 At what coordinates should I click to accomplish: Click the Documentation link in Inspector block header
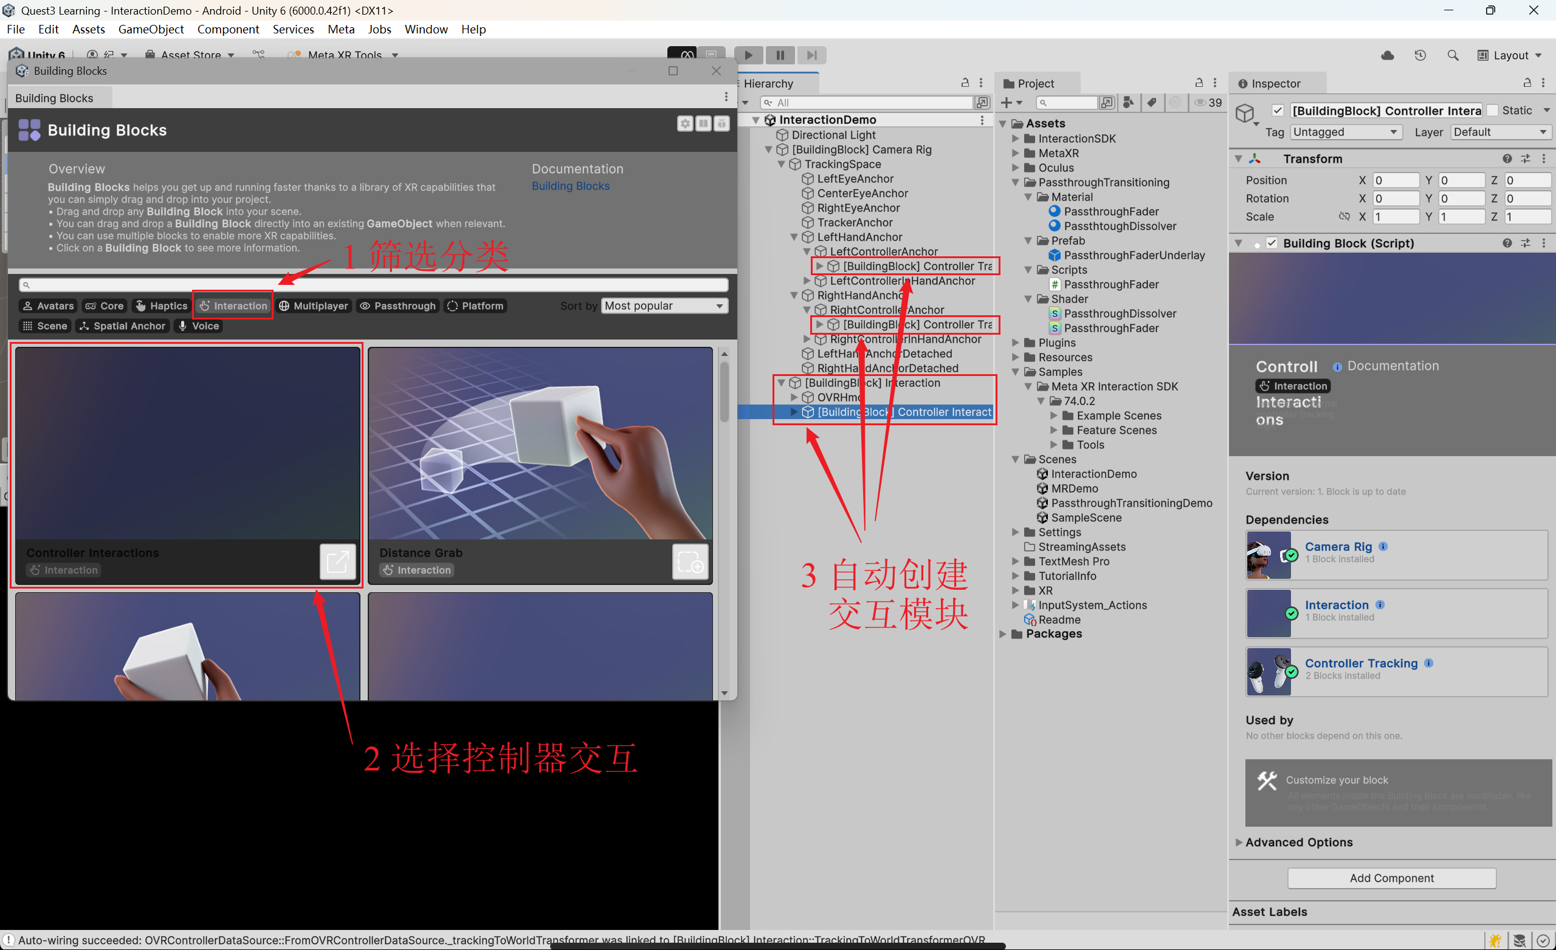(x=1392, y=366)
